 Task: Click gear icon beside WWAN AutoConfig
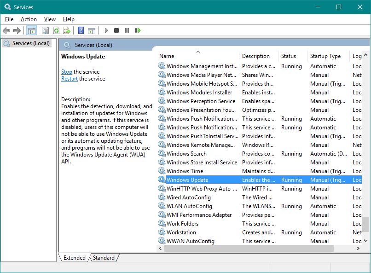point(162,241)
